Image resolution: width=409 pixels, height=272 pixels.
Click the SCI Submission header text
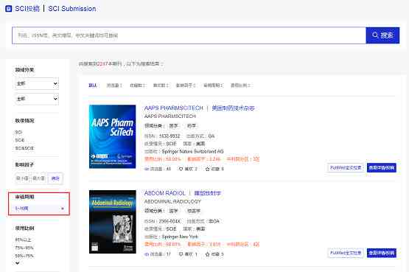pyautogui.click(x=72, y=9)
